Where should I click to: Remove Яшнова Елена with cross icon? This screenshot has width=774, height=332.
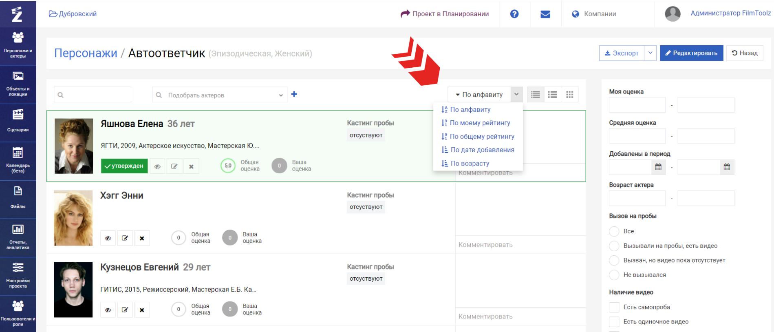coord(191,166)
